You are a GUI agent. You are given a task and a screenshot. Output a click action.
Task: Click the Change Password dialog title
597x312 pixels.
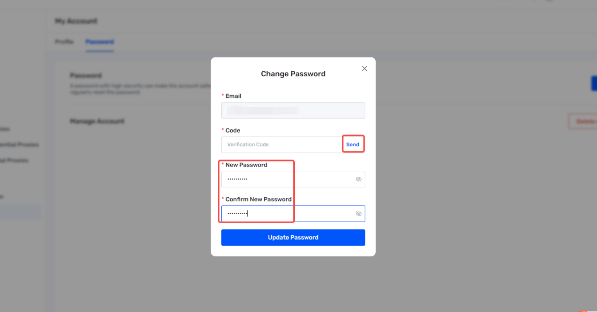point(293,74)
